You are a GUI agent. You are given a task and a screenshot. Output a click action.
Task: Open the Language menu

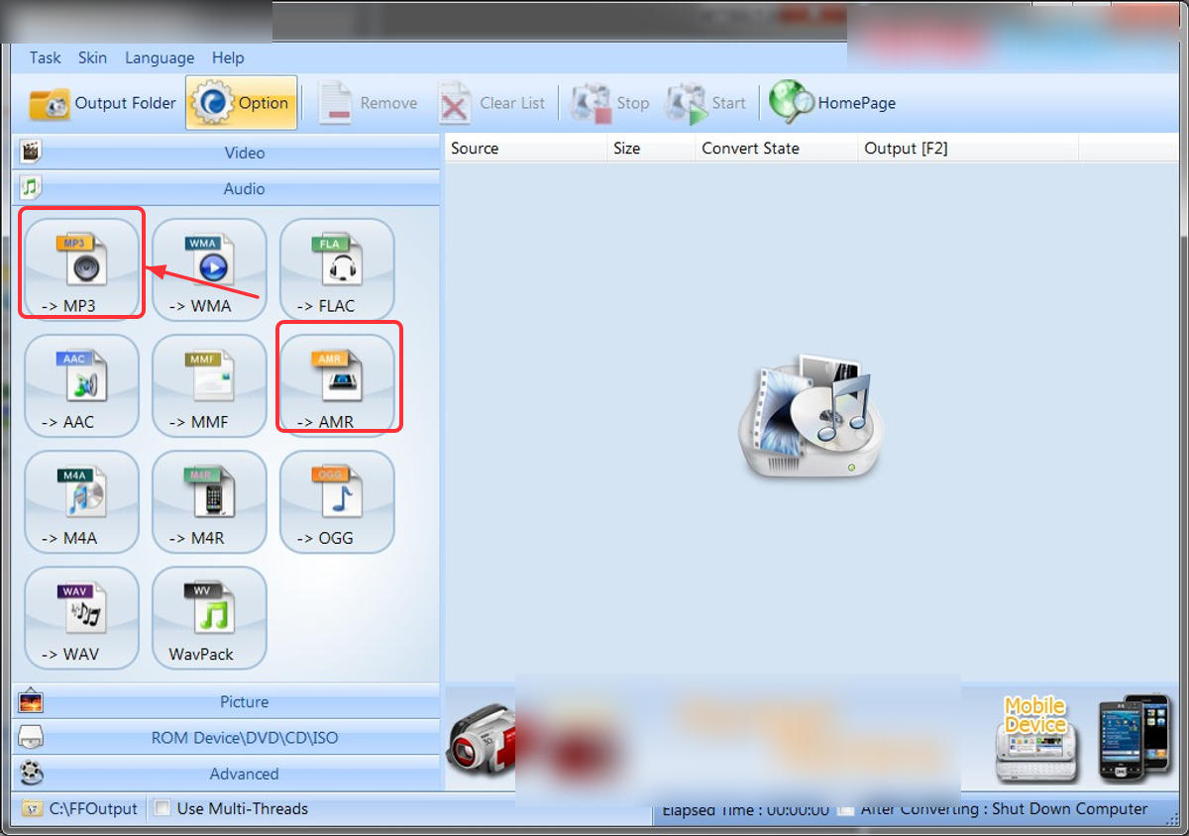pyautogui.click(x=160, y=57)
